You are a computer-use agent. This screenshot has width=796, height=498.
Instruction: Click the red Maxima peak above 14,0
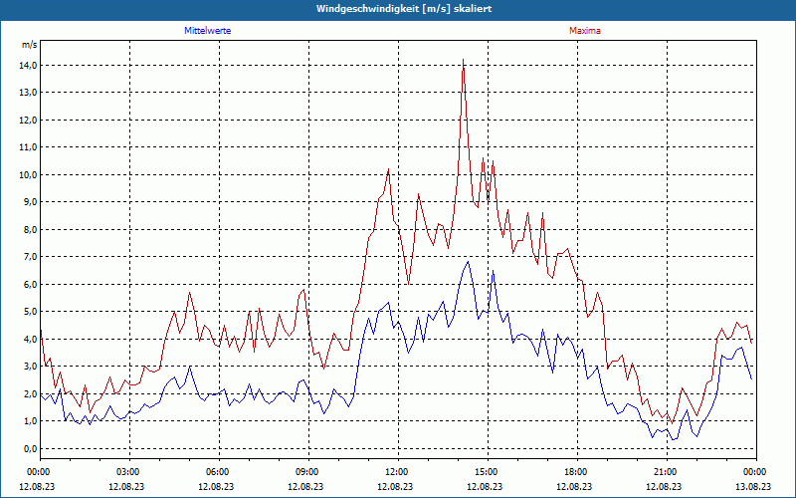(463, 60)
